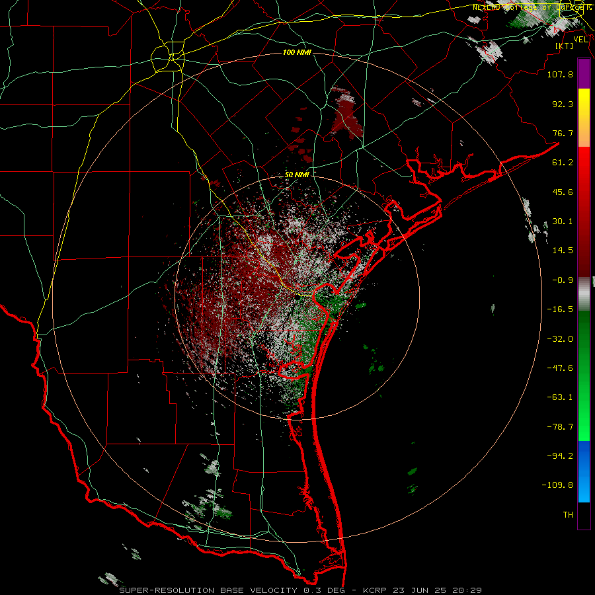This screenshot has width=595, height=595.
Task: Select the -32.0 legend label
Action: point(560,339)
